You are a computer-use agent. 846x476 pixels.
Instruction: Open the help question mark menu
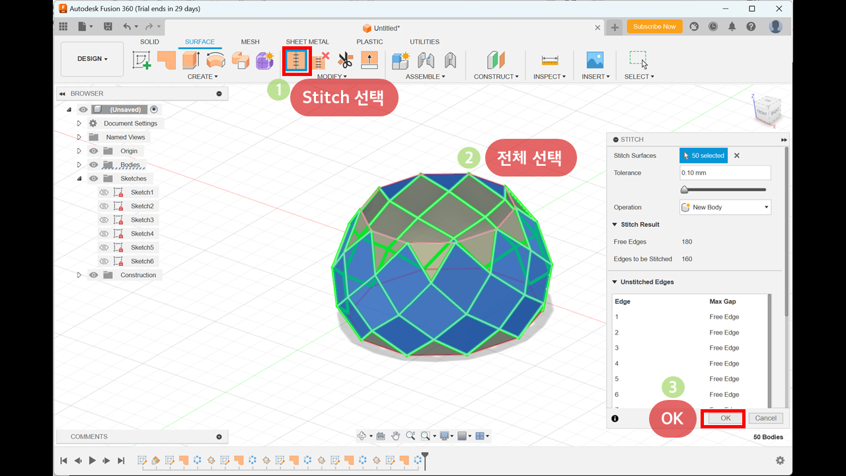751,26
